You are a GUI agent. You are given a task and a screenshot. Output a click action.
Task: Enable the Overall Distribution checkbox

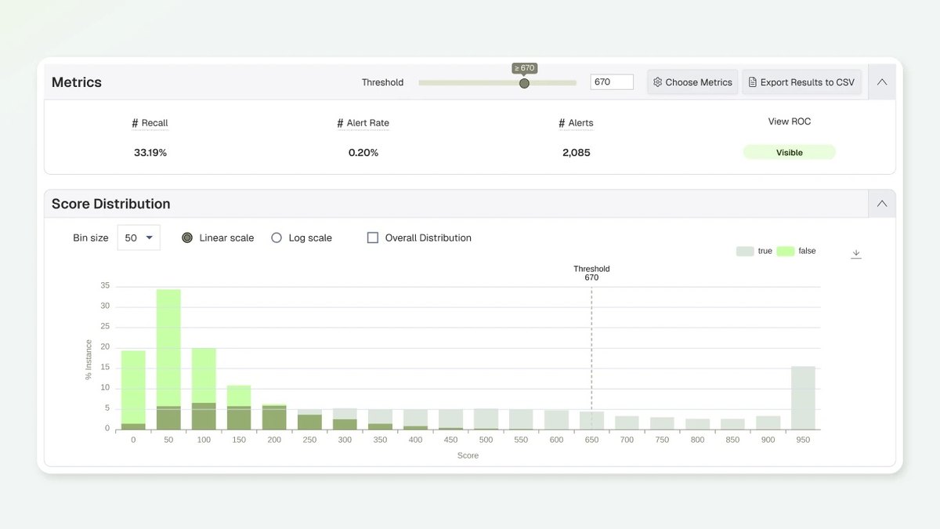(373, 237)
